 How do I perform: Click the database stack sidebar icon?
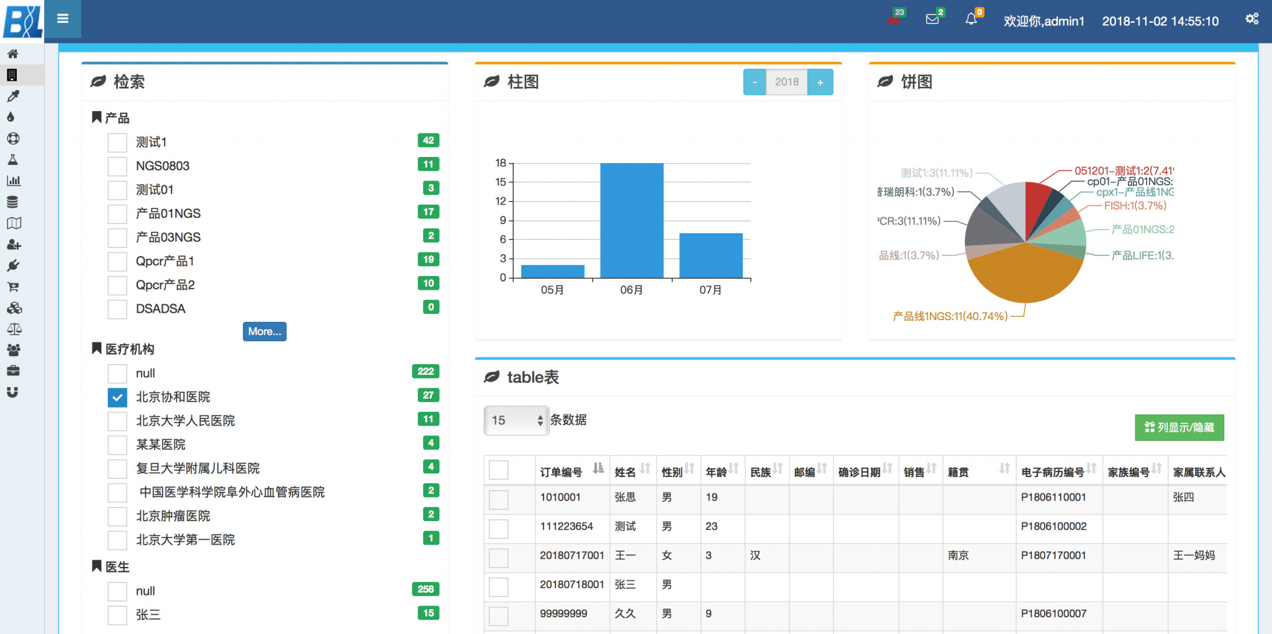(x=12, y=202)
